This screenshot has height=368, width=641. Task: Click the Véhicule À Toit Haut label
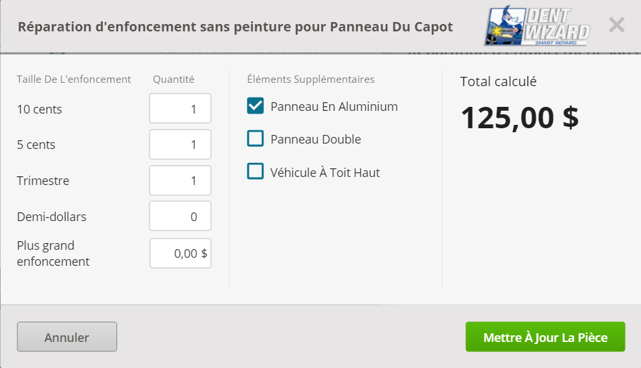tap(325, 172)
